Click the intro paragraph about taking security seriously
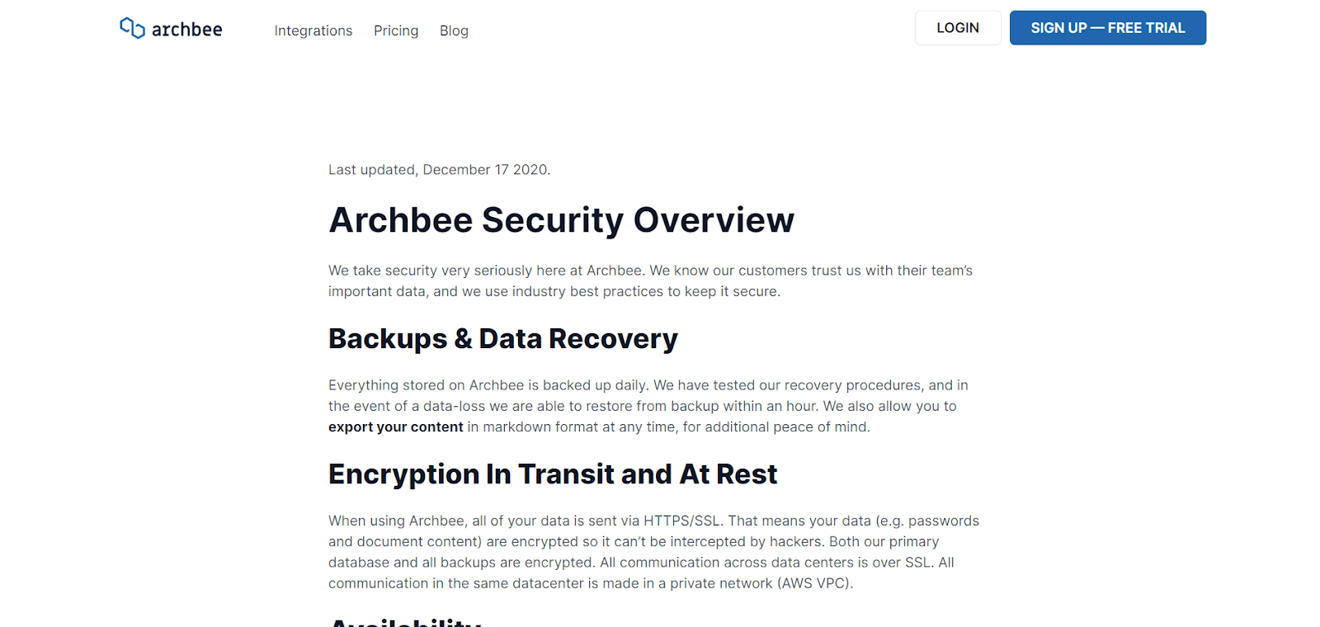This screenshot has width=1320, height=627. [650, 280]
